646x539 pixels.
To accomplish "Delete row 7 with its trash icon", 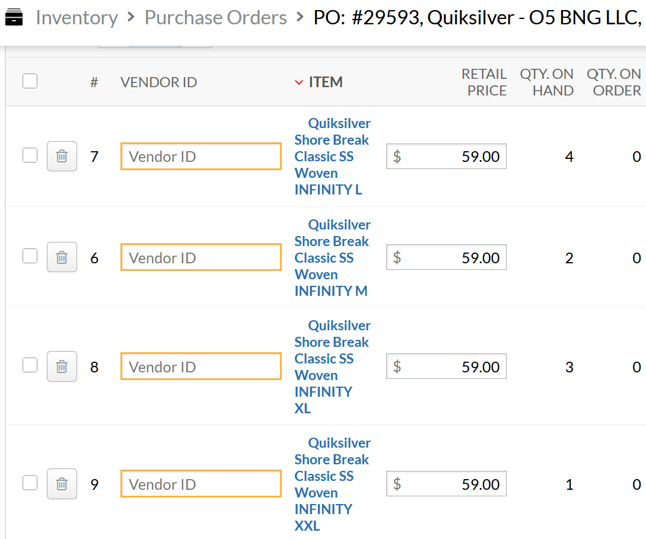I will click(62, 156).
